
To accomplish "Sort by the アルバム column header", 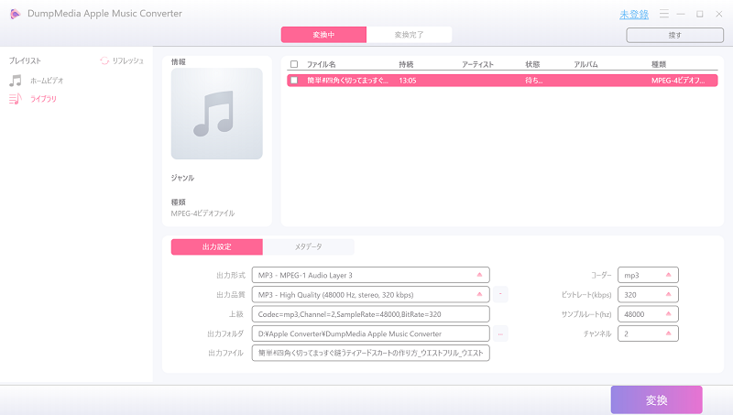I will (x=585, y=64).
